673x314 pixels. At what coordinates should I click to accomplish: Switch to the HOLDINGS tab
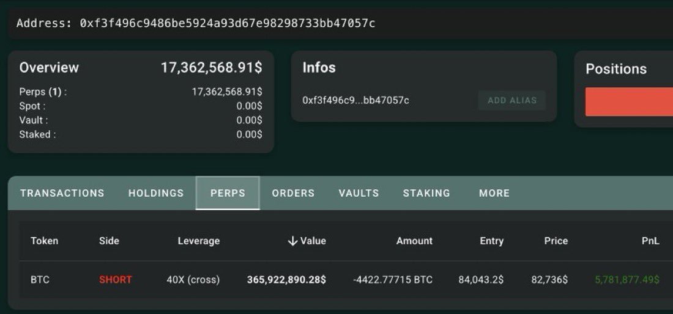[x=156, y=193]
